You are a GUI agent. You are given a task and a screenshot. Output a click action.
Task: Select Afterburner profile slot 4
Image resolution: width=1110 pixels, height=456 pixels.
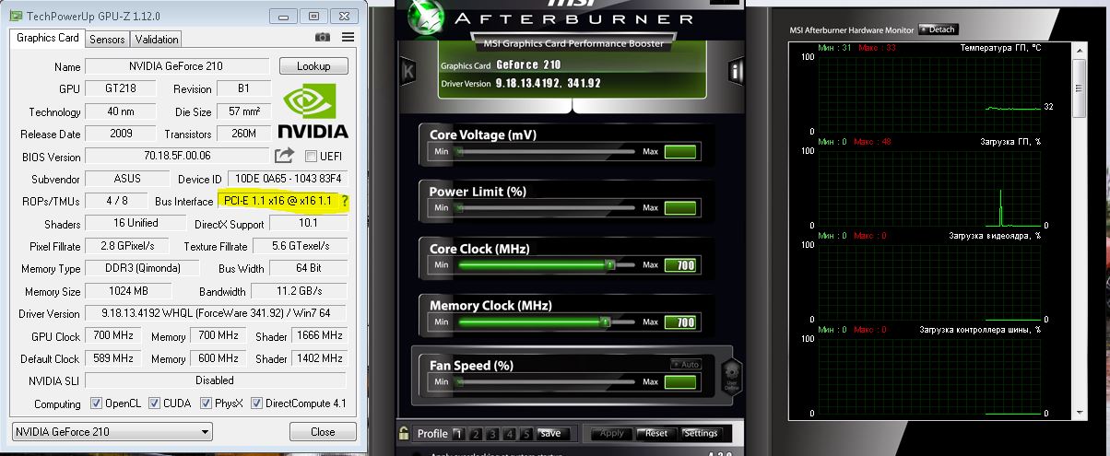(x=509, y=434)
